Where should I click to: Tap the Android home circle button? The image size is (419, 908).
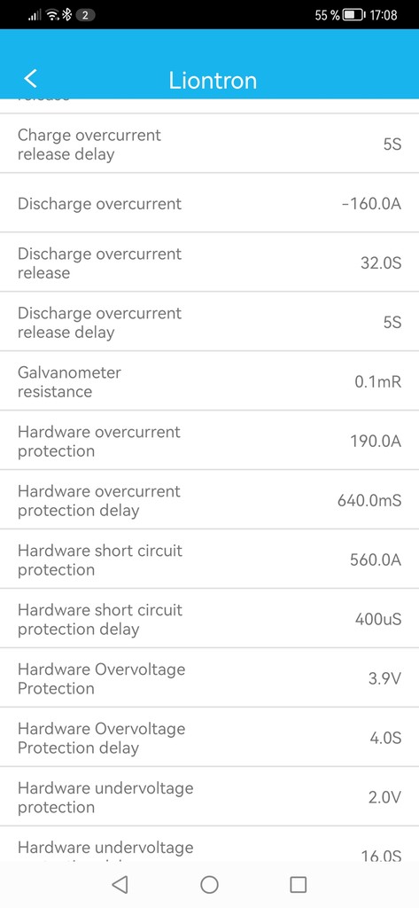click(209, 884)
